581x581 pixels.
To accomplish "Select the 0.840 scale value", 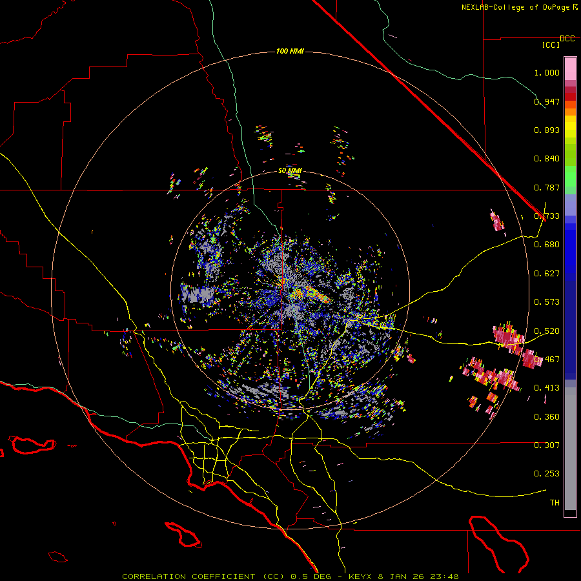I will 547,159.
